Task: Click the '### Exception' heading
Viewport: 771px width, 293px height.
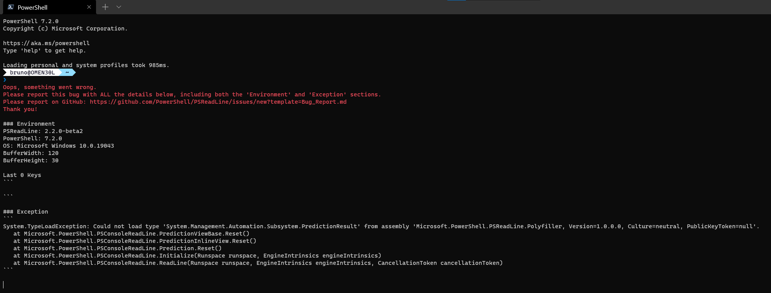Action: [25, 212]
